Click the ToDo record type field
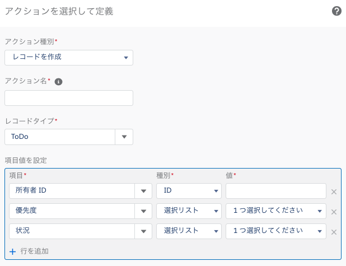This screenshot has width=346, height=266. point(60,137)
